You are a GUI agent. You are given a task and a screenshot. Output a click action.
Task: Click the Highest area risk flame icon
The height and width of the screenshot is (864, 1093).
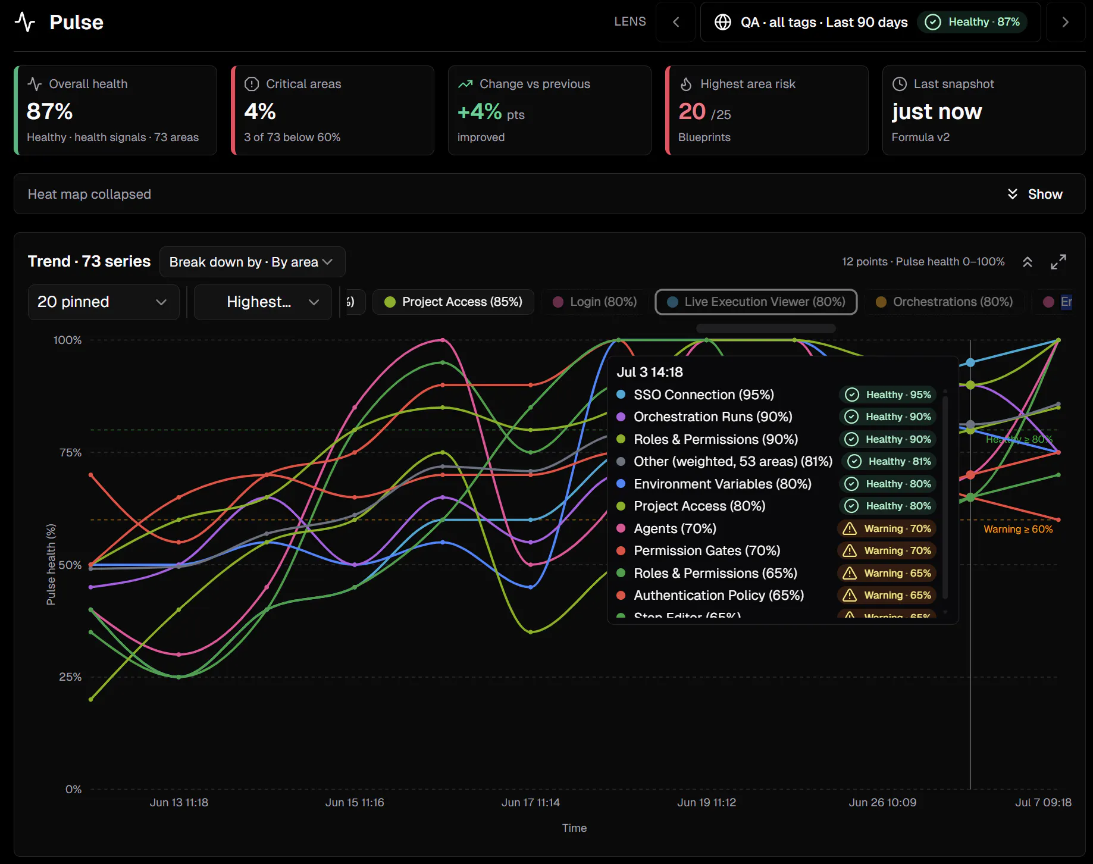686,84
